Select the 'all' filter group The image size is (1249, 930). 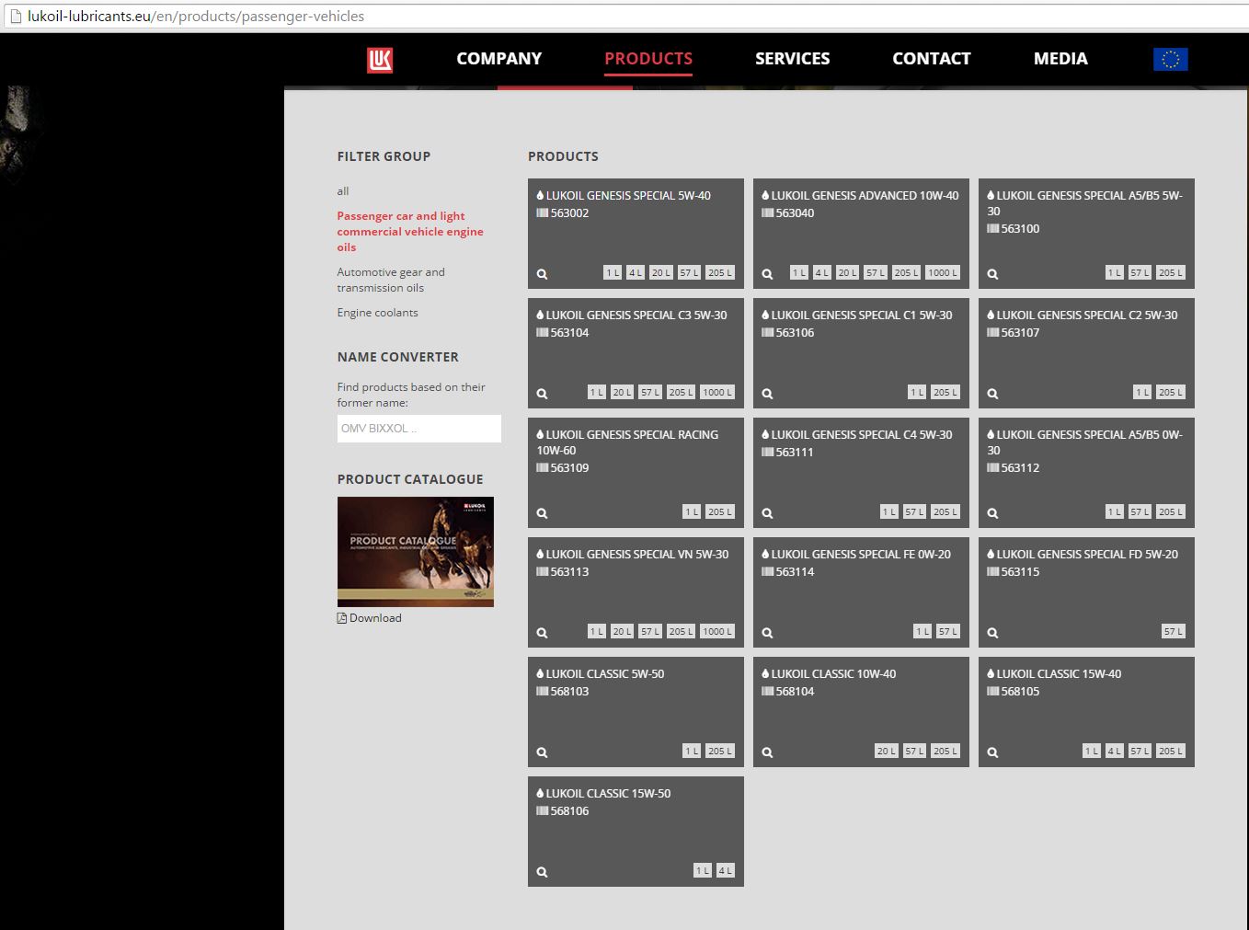click(343, 191)
